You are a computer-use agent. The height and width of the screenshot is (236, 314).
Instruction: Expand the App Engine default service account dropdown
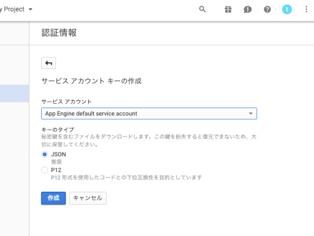149,114
